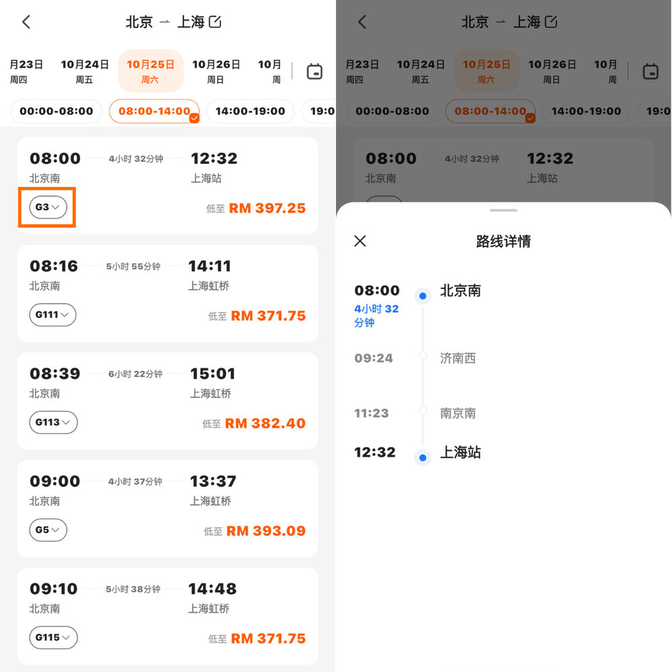
Task: Select the 00:00-08:00 time filter
Action: point(56,111)
